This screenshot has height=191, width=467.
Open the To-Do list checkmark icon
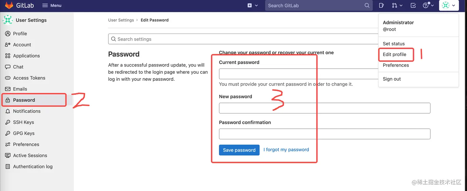tap(413, 6)
